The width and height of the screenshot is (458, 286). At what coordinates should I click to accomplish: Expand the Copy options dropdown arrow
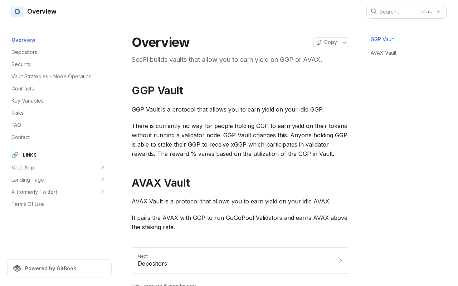[x=345, y=42]
